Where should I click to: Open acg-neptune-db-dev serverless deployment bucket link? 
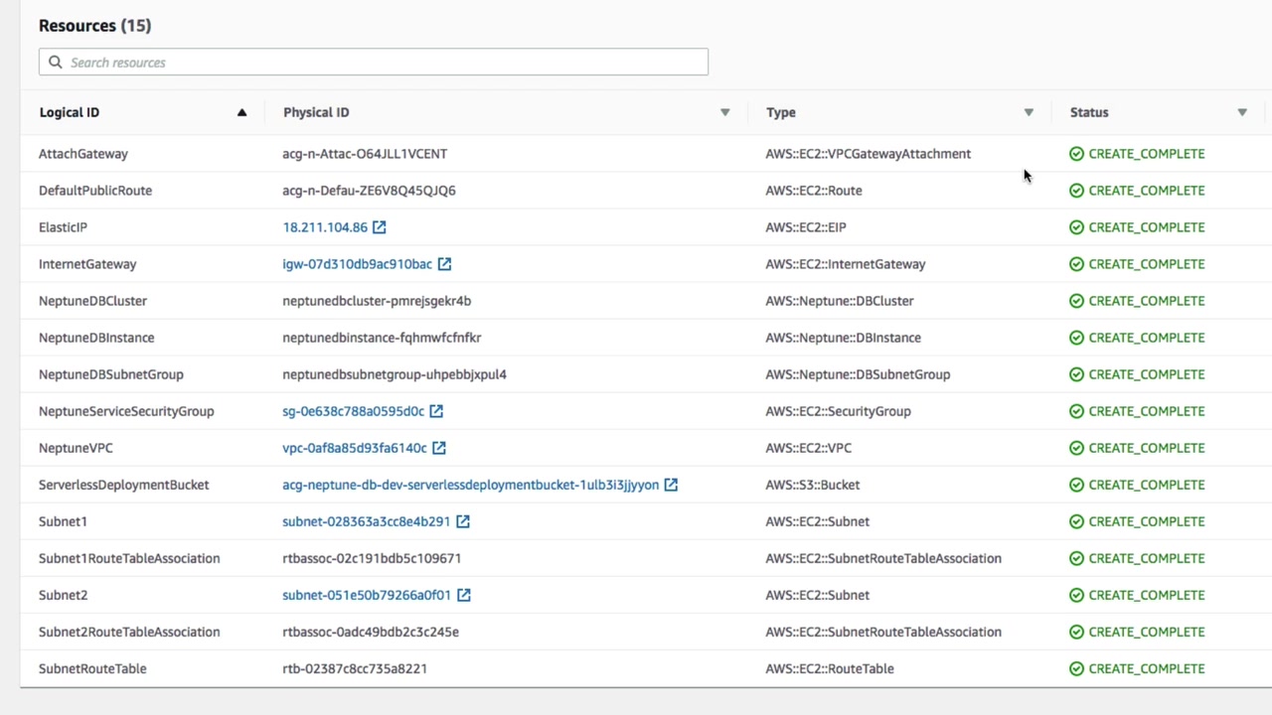coord(470,485)
